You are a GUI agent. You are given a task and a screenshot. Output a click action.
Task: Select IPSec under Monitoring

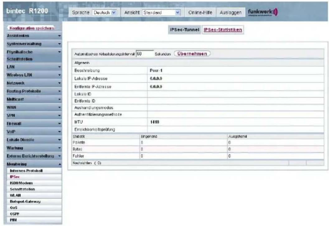(x=35, y=177)
